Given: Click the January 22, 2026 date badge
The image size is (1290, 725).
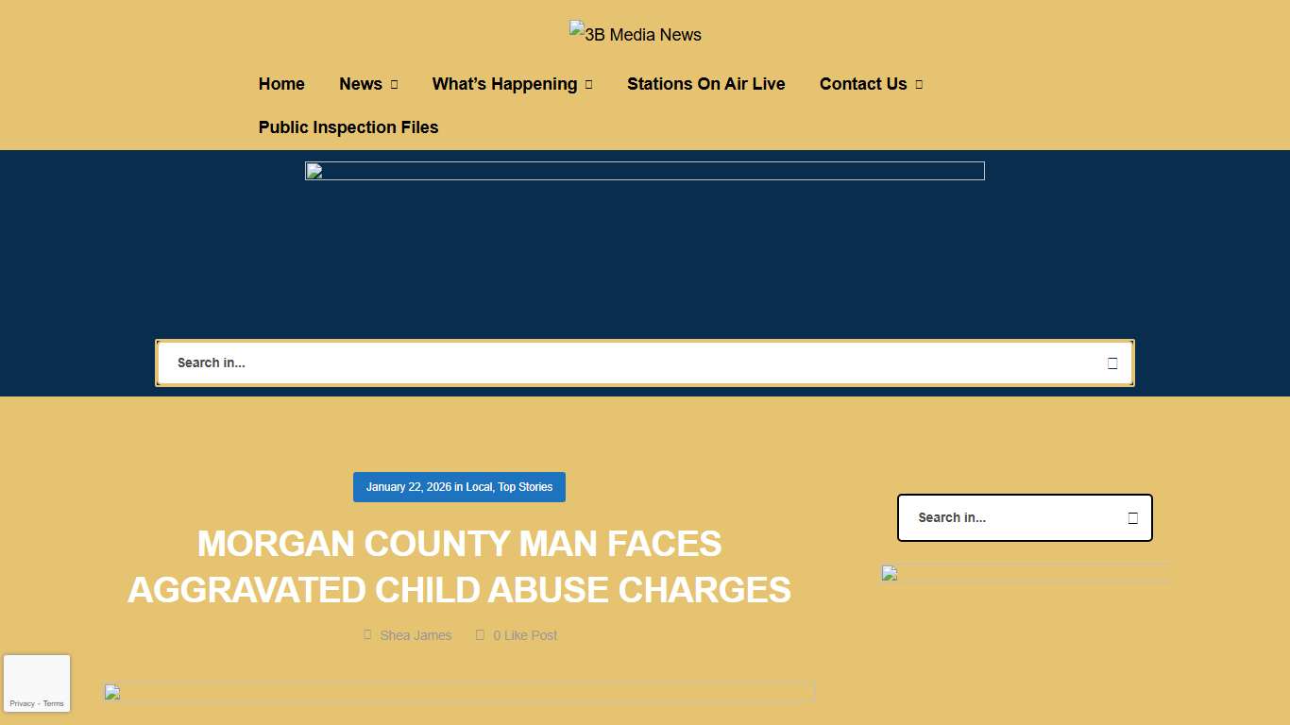Looking at the screenshot, I should click(411, 487).
